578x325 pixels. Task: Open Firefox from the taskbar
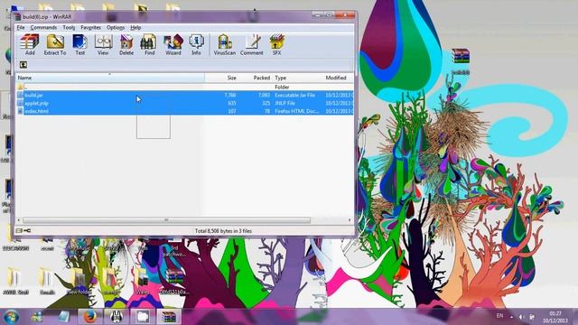coord(89,317)
